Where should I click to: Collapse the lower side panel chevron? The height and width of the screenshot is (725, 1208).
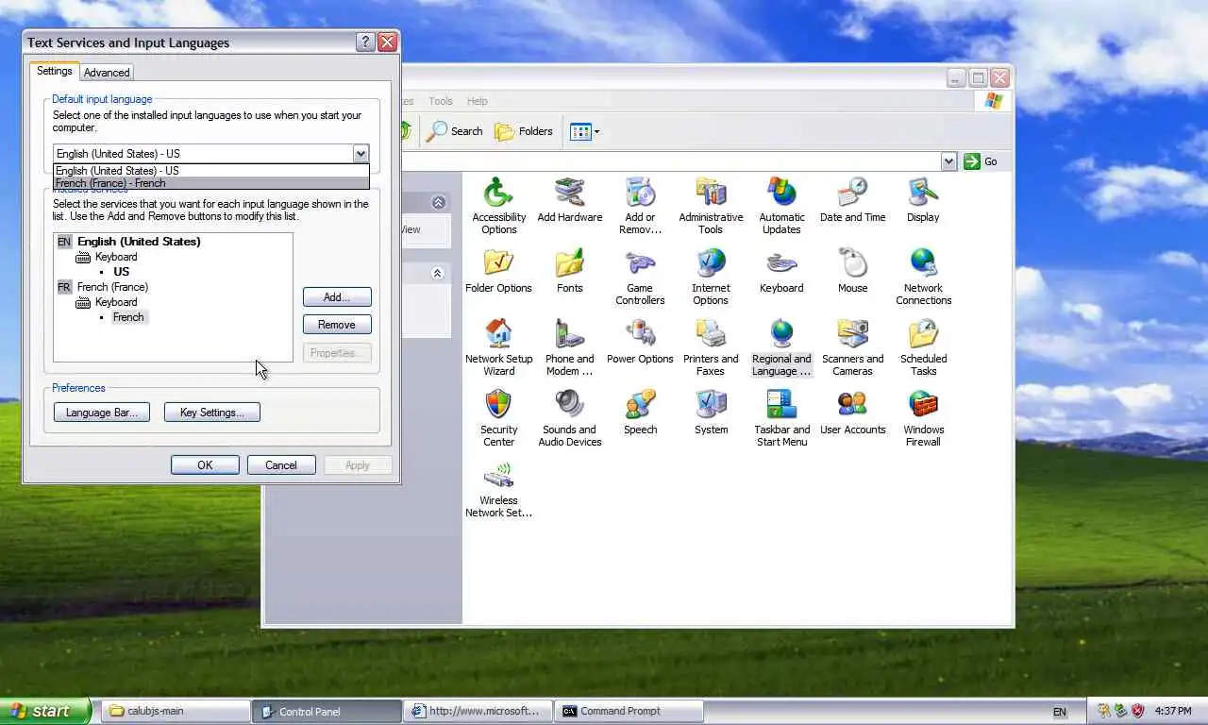[438, 273]
